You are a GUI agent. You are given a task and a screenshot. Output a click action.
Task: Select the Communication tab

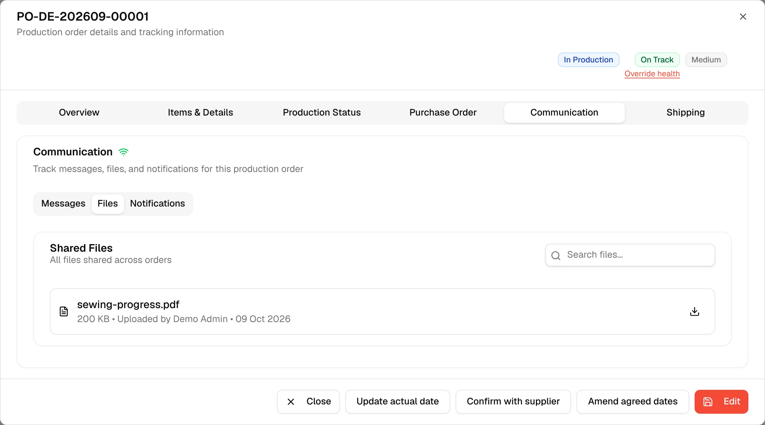pos(564,113)
